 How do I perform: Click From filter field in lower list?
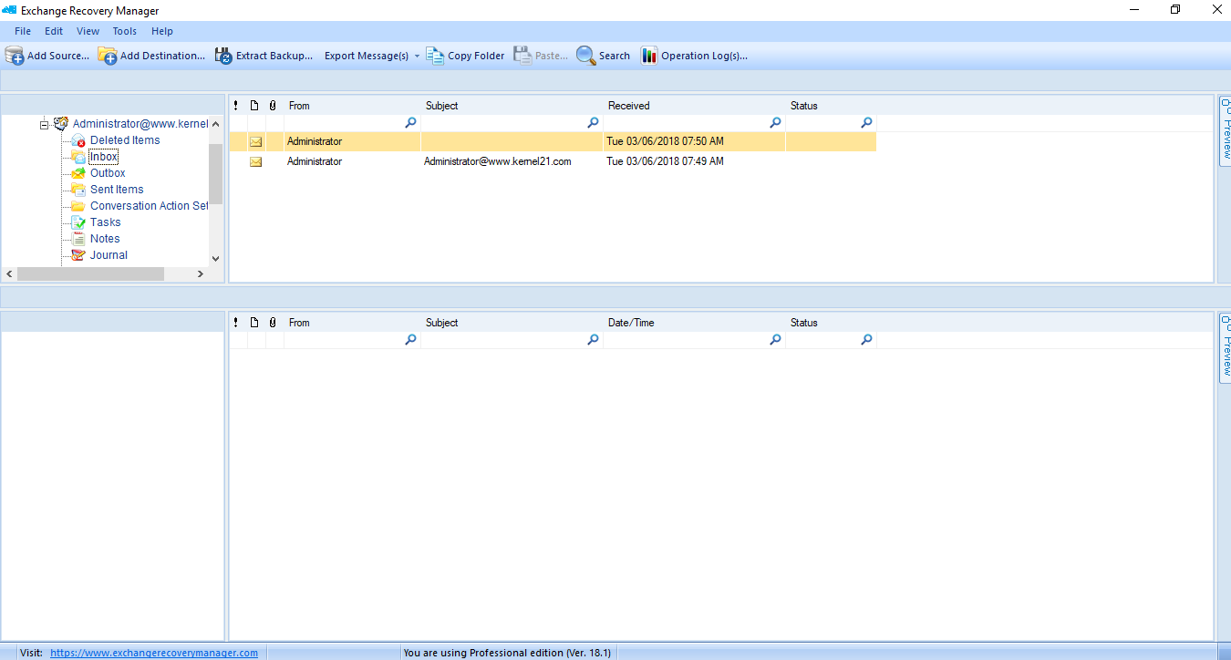pyautogui.click(x=352, y=339)
